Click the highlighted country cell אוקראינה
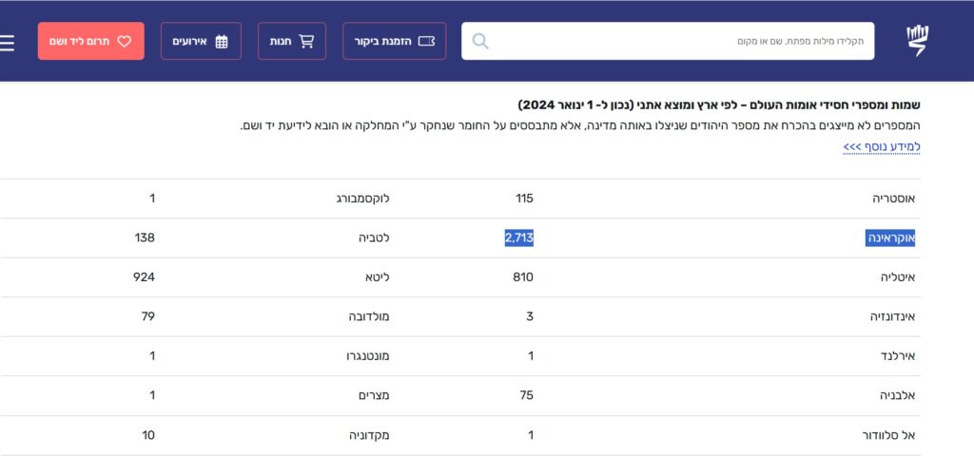 coord(890,237)
